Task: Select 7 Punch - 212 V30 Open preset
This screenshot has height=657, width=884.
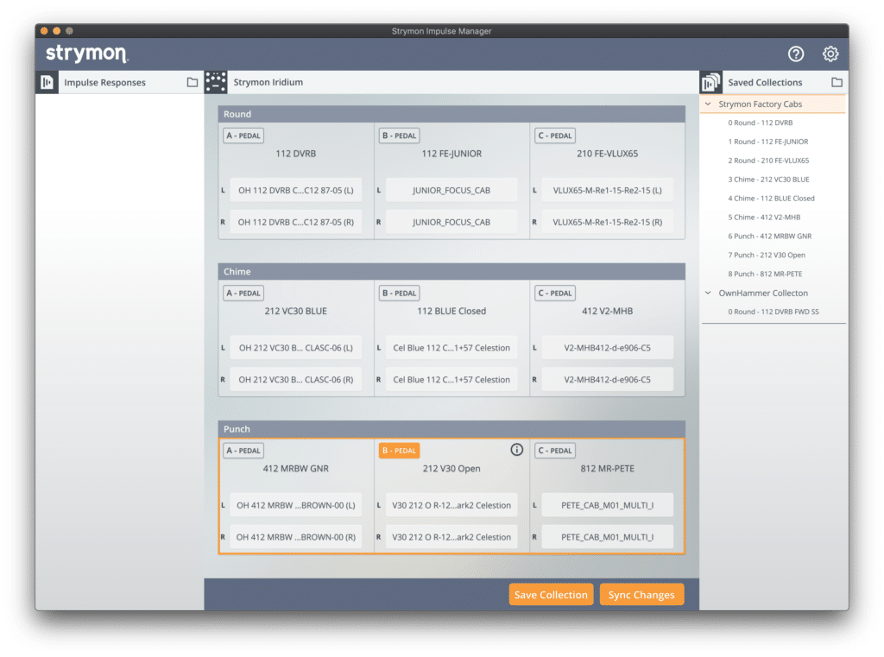Action: (x=767, y=255)
